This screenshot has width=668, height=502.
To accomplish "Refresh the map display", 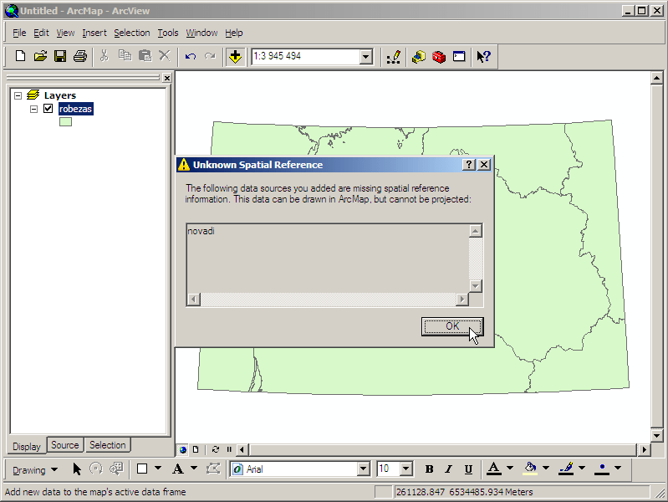I will pos(216,449).
